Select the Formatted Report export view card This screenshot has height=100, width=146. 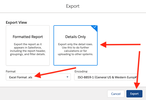pyautogui.click(x=28, y=45)
